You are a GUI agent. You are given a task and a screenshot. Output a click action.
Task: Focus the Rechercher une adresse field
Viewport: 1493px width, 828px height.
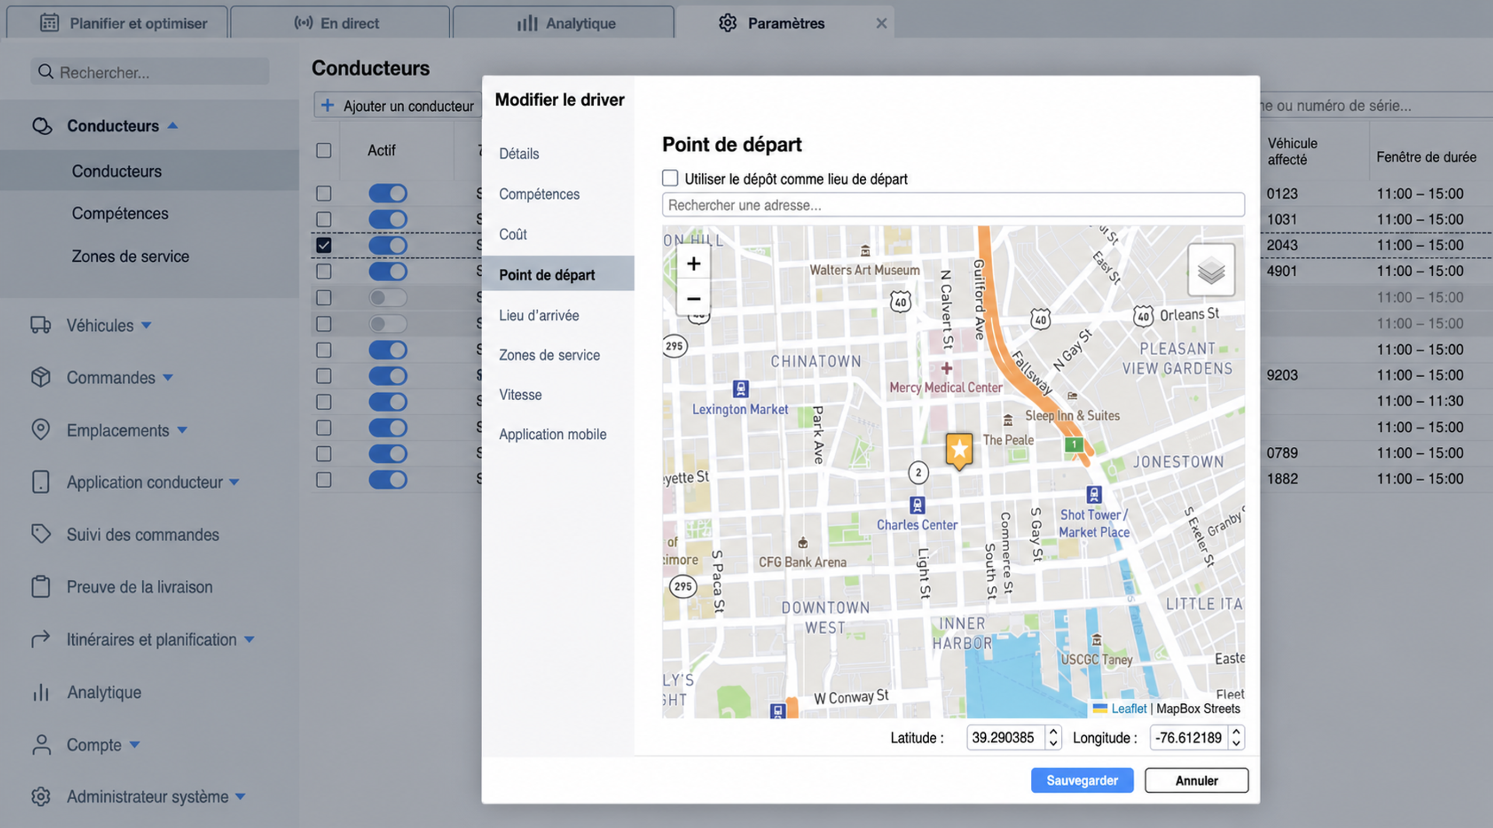tap(953, 205)
